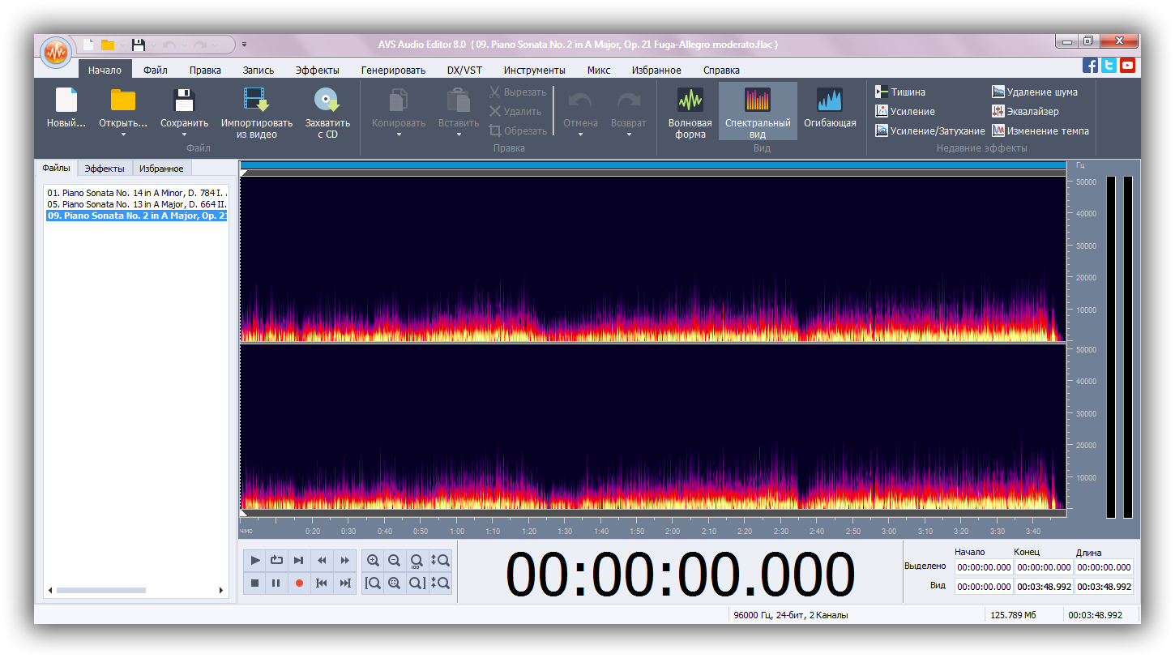Zoom to selection end

tap(417, 583)
